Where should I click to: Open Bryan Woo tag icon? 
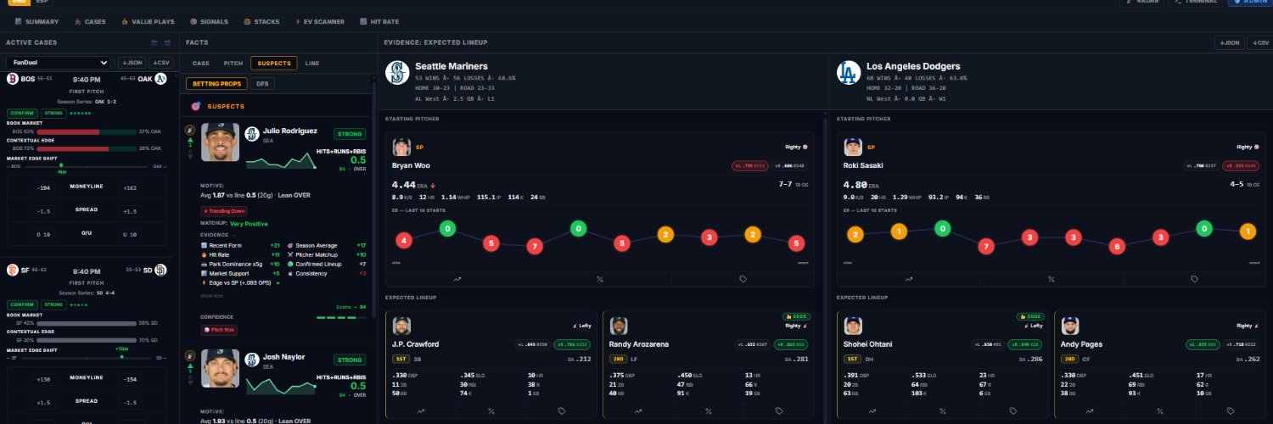(x=743, y=278)
